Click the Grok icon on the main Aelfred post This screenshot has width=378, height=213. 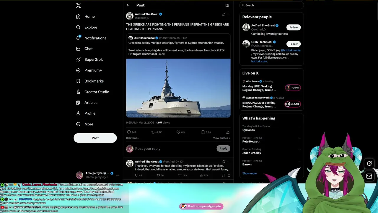click(224, 14)
